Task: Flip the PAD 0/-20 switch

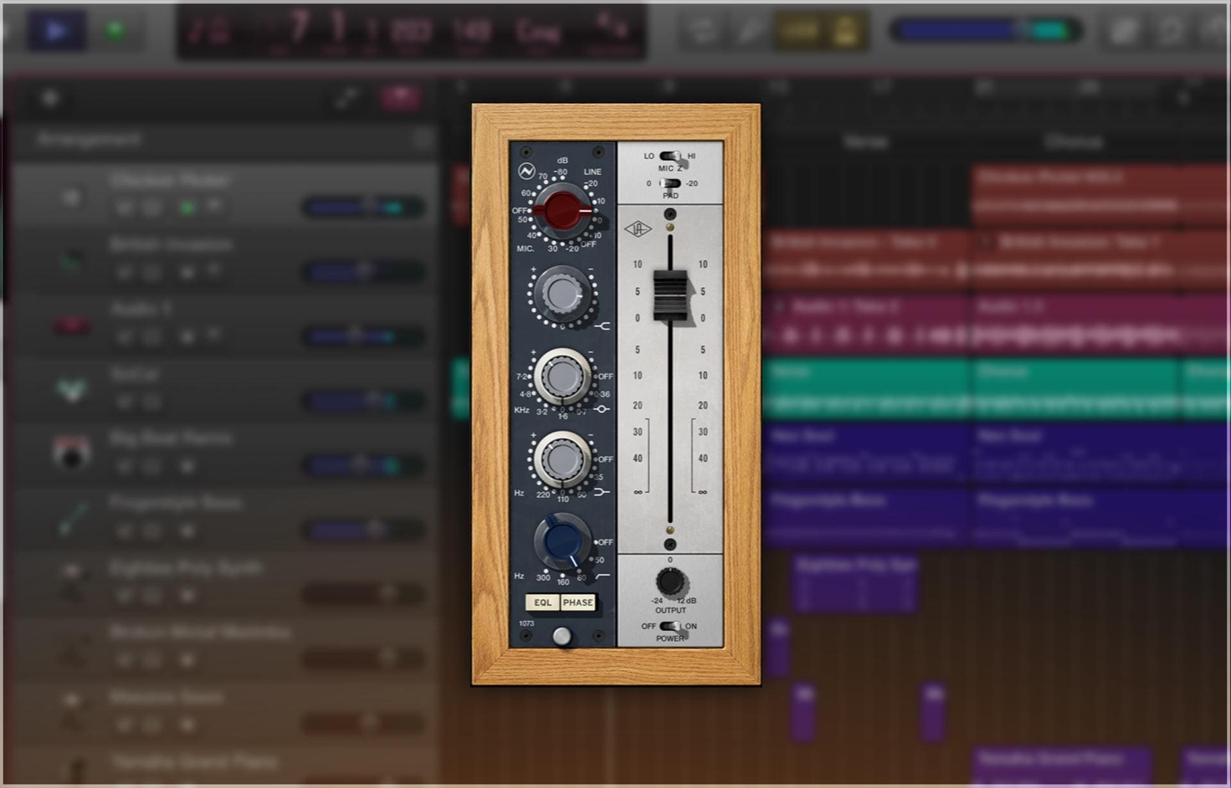Action: point(670,183)
